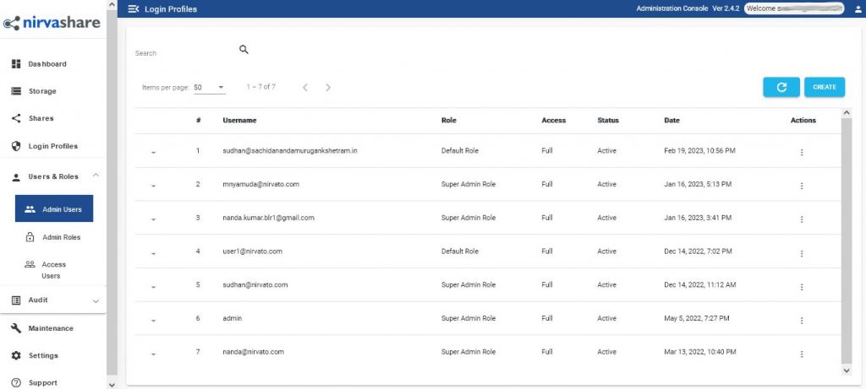Expand the Audit menu section
The width and height of the screenshot is (866, 389).
[96, 301]
